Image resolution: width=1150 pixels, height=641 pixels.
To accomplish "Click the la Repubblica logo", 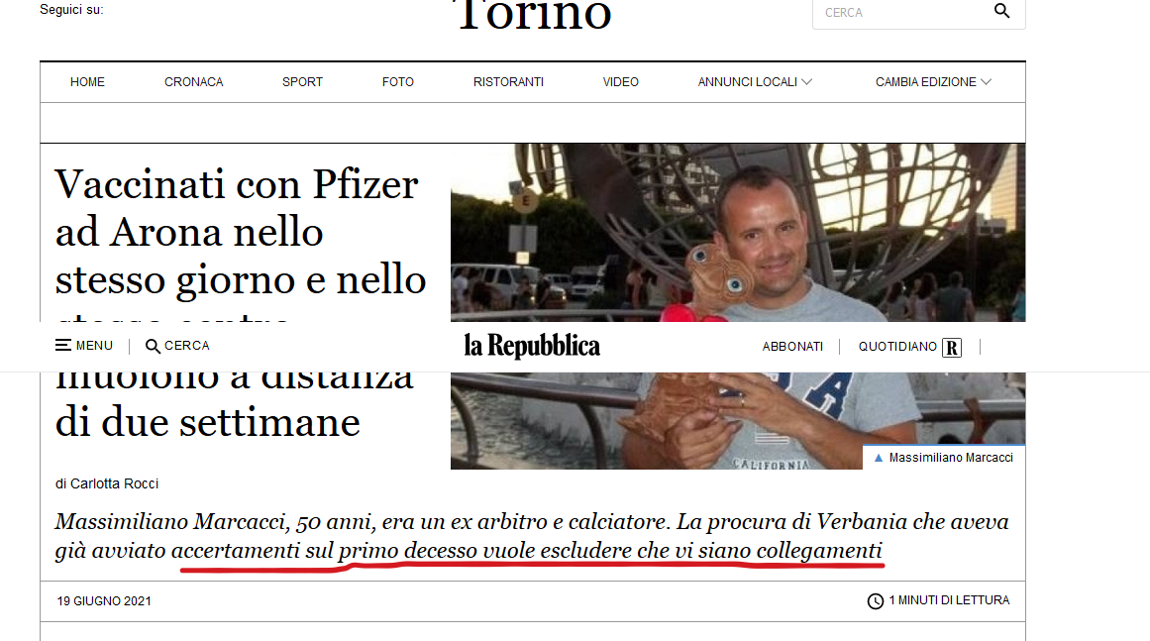I will [532, 346].
